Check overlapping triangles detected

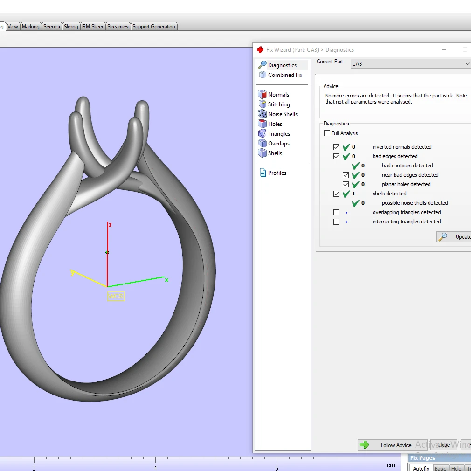336,212
